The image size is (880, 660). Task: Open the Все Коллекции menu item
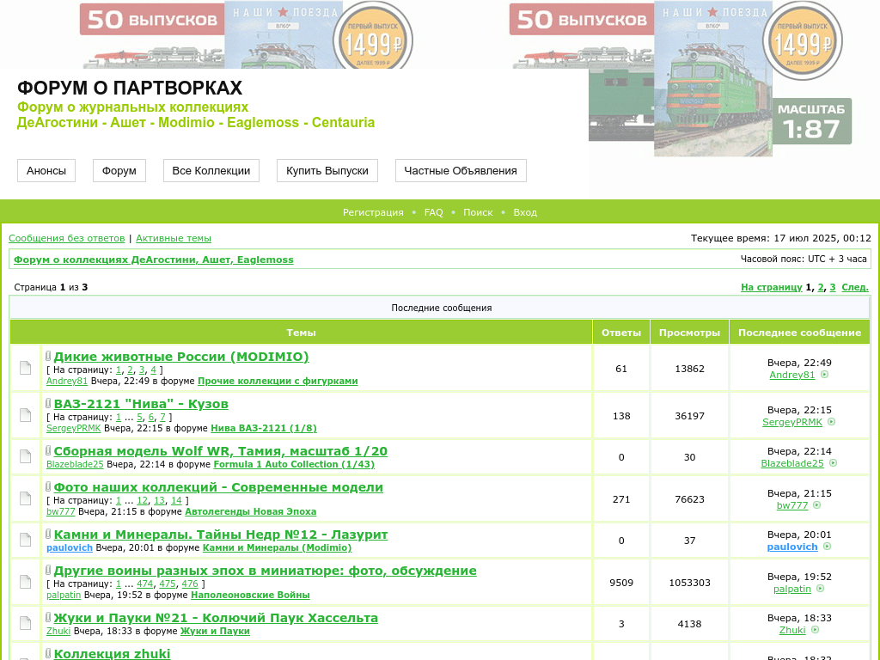(x=211, y=170)
